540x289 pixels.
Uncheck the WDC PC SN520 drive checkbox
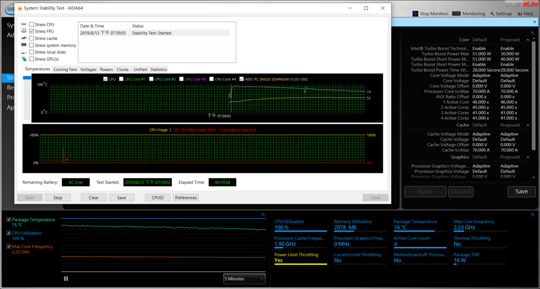click(x=242, y=79)
